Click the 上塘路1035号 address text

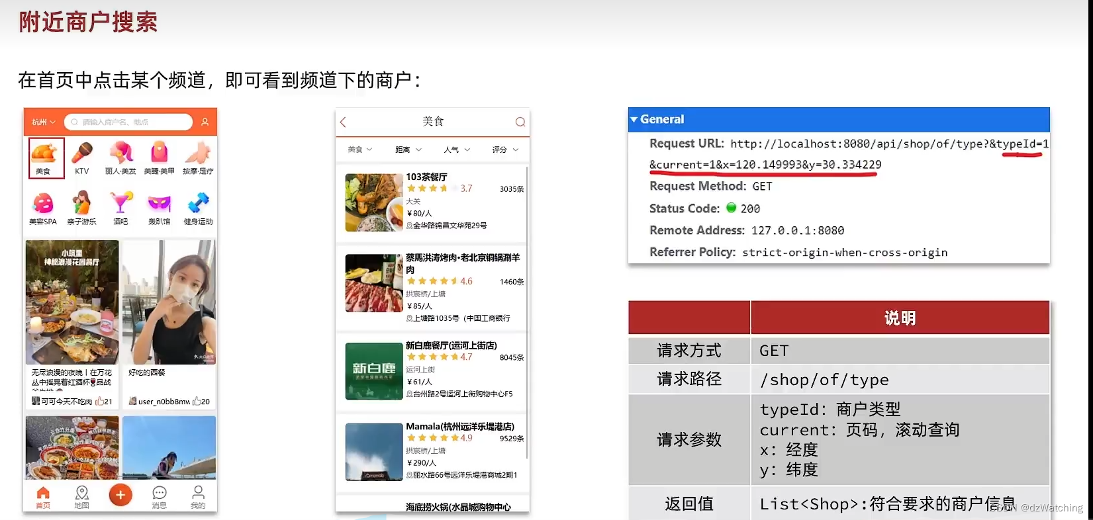[461, 318]
